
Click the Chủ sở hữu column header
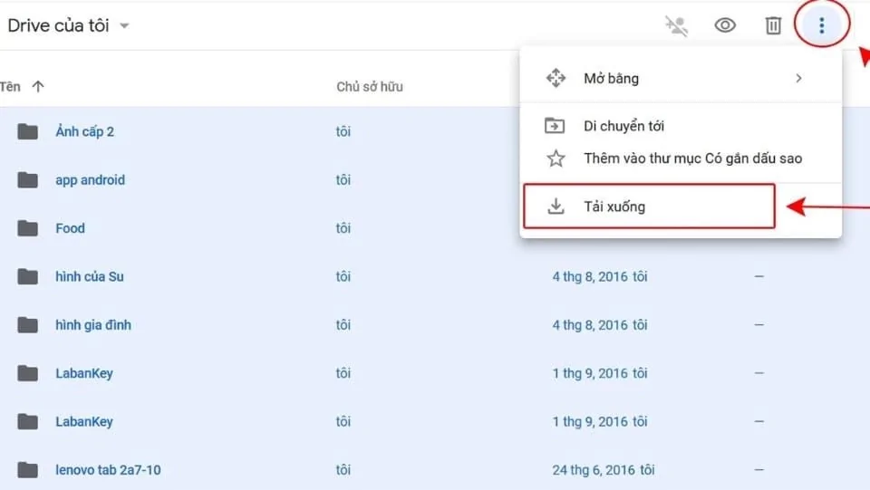tap(370, 86)
